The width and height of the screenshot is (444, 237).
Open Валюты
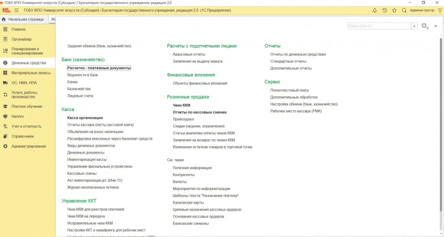[x=180, y=182]
